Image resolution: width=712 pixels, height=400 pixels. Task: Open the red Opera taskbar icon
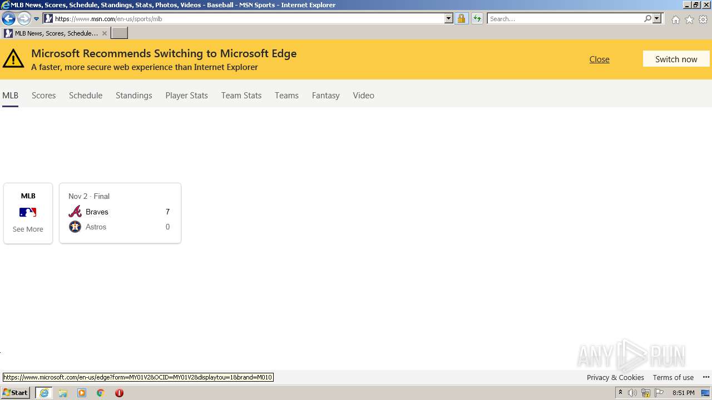coord(119,393)
